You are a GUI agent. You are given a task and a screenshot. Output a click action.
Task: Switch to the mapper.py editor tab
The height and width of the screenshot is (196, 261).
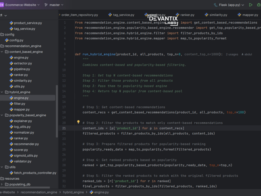coord(248,15)
